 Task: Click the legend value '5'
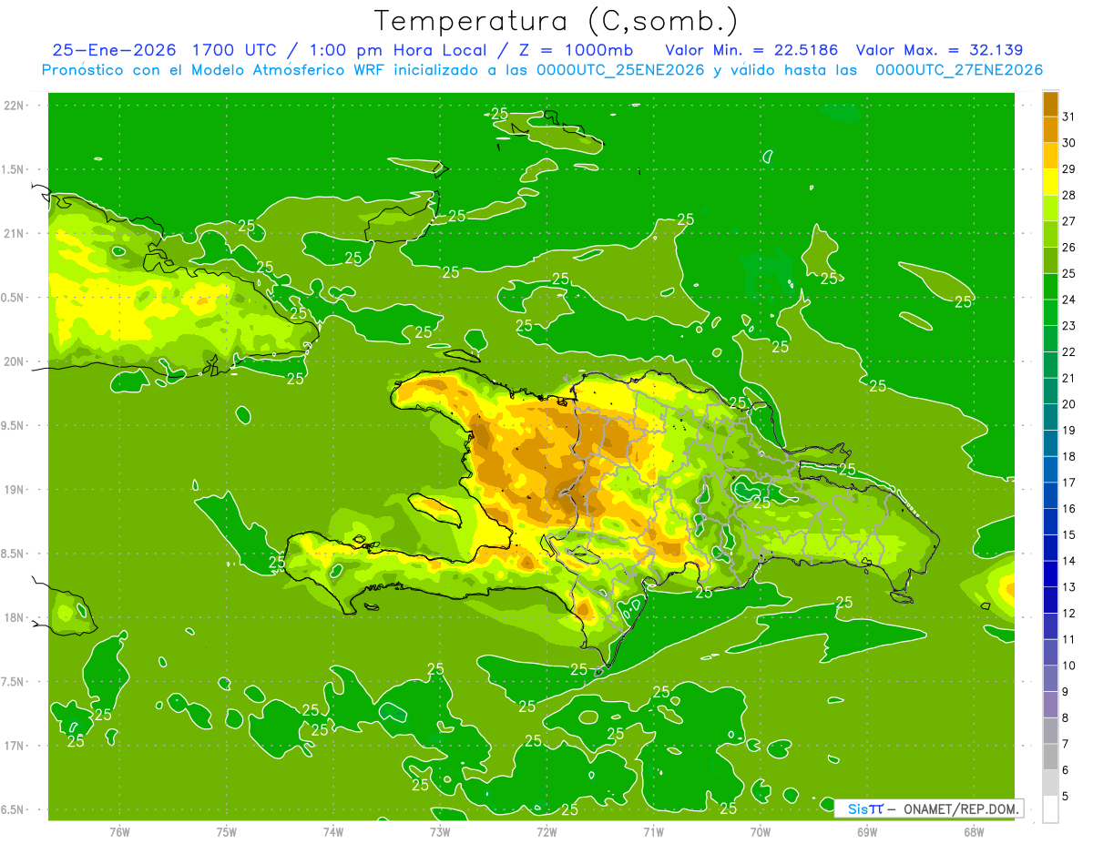pos(1066,796)
